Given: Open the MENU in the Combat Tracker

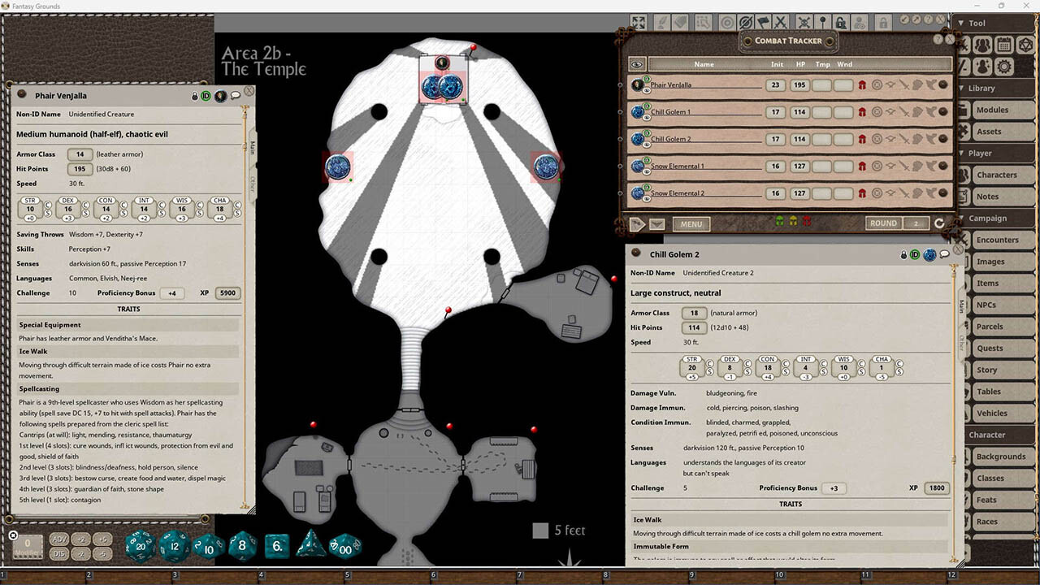Looking at the screenshot, I should pos(690,223).
